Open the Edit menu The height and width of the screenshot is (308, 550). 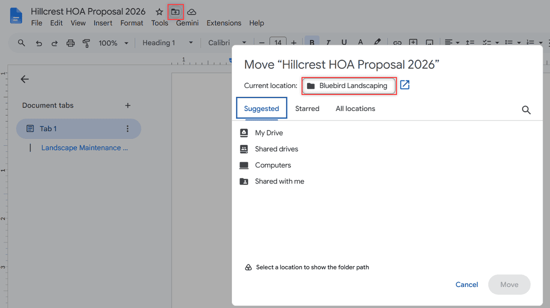tap(56, 23)
